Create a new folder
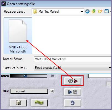The image size is (112, 110). pyautogui.click(x=100, y=12)
